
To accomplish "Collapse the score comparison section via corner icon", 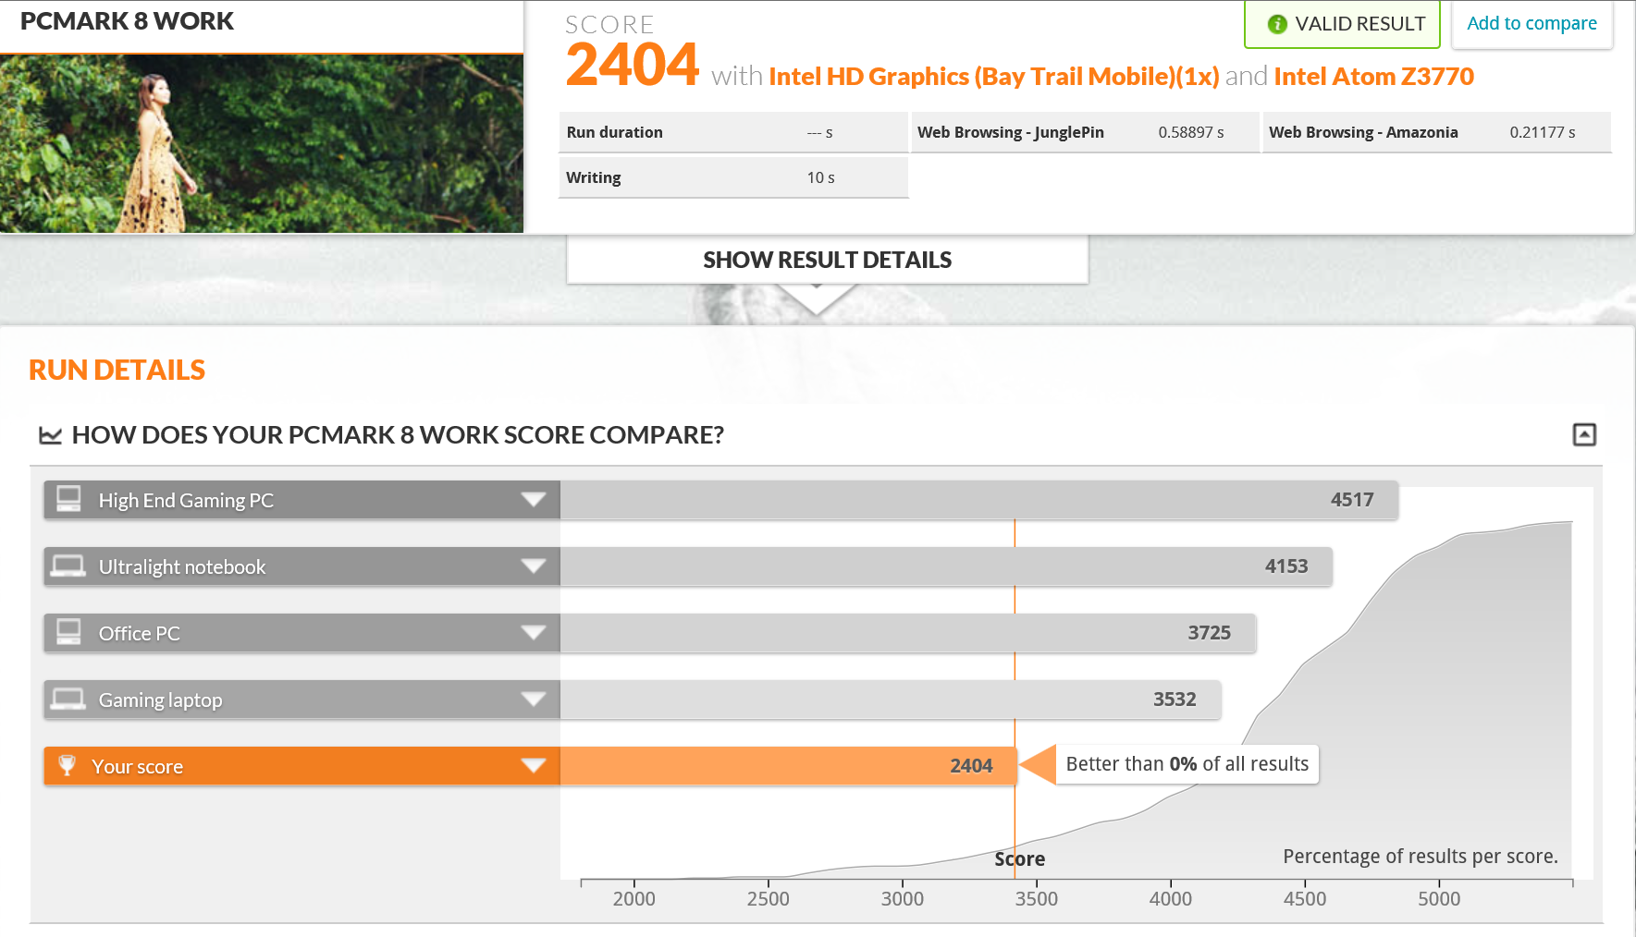I will pyautogui.click(x=1584, y=434).
